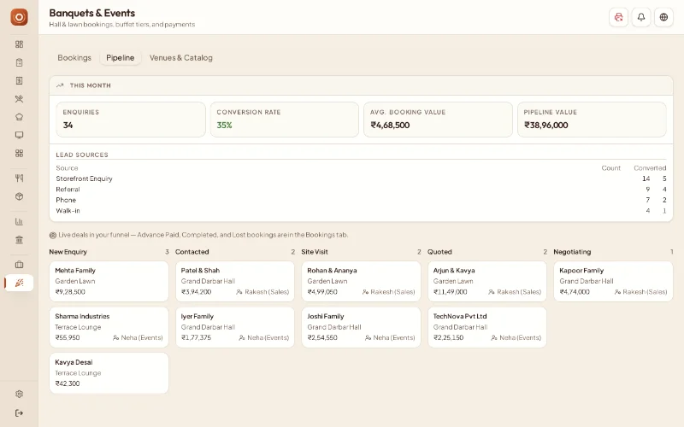The image size is (684, 427).
Task: Open the fork and knife menu icon
Action: click(x=19, y=178)
